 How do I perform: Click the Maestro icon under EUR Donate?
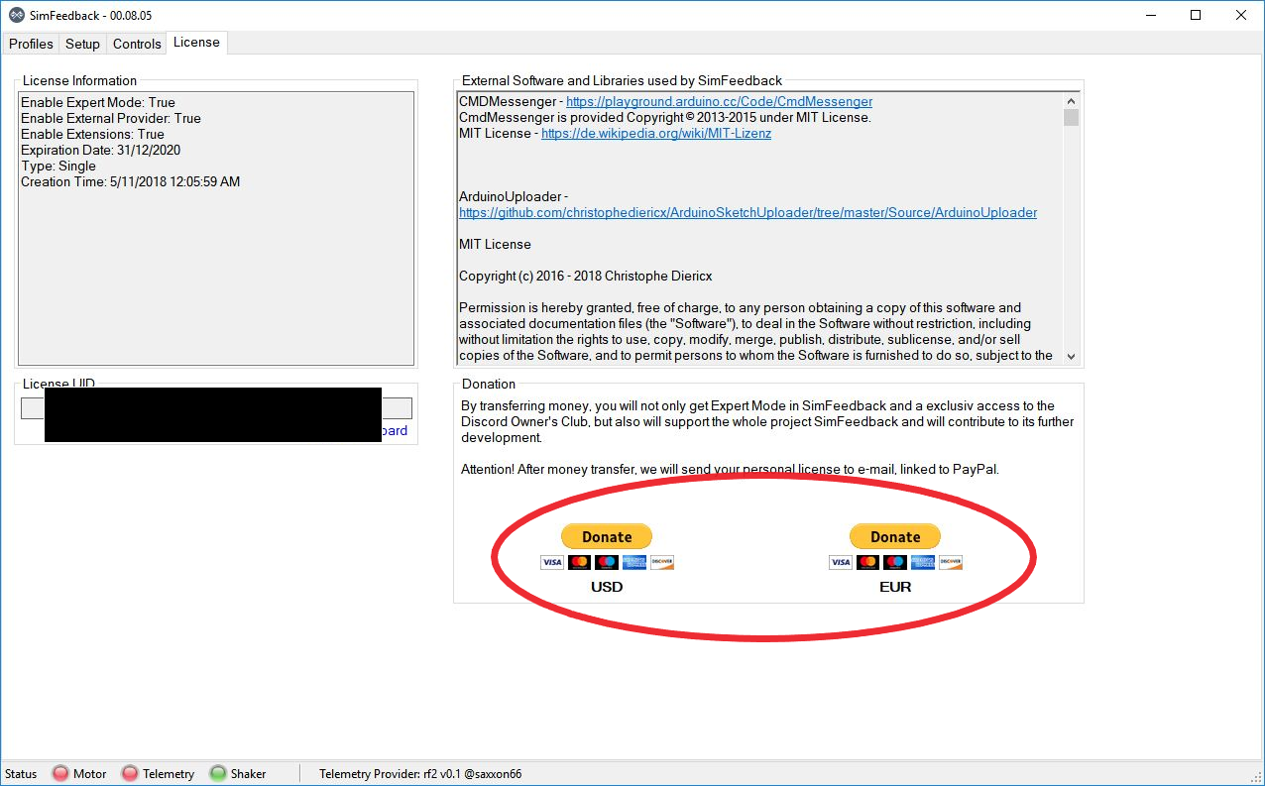click(x=895, y=562)
